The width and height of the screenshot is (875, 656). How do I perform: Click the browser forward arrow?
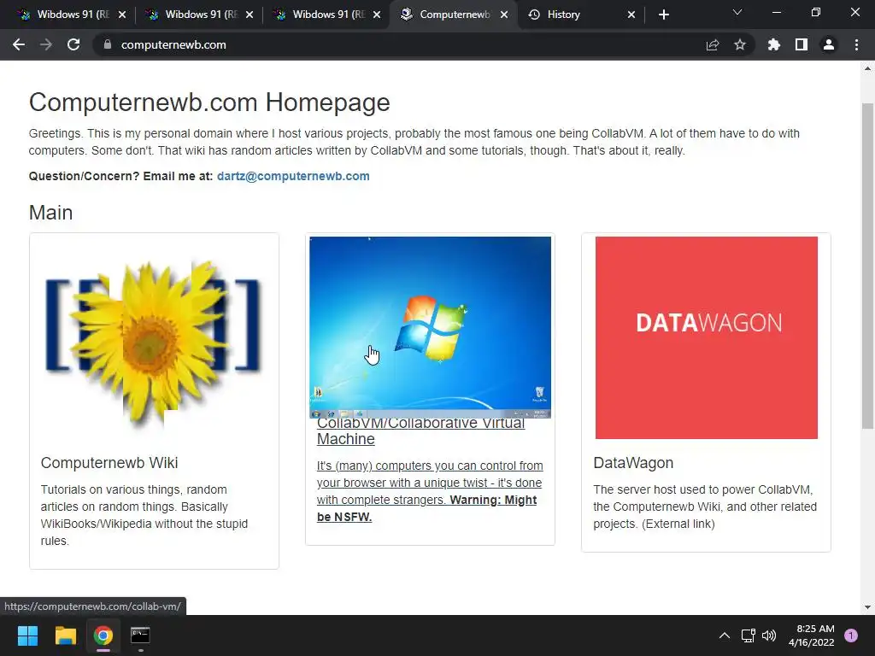(x=46, y=44)
